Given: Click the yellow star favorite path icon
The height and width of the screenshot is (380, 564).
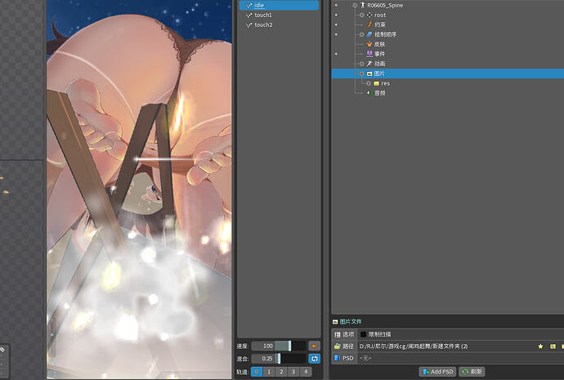Looking at the screenshot, I should 540,346.
